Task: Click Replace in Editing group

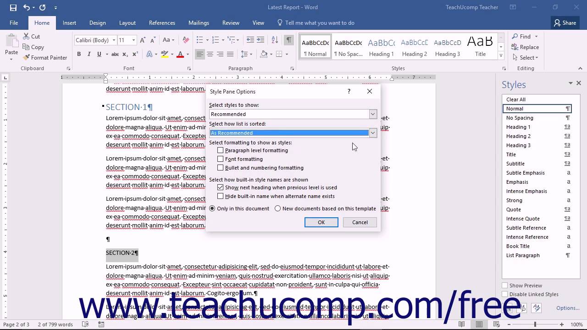Action: point(526,47)
